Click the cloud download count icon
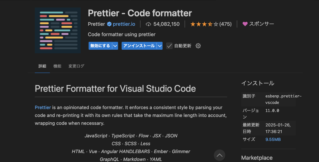 148,24
